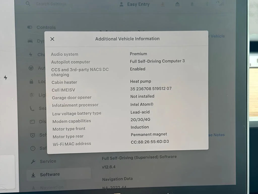
Task: Select the Permanent magnet value
Action: [149, 134]
